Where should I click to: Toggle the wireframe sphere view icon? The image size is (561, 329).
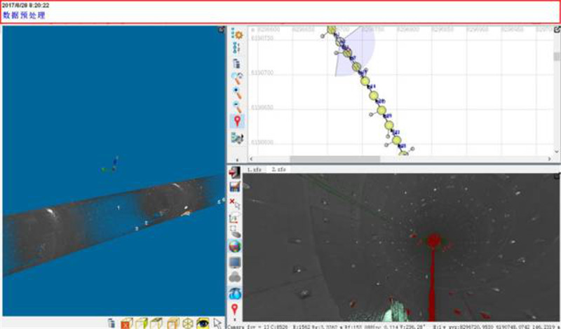(x=187, y=323)
